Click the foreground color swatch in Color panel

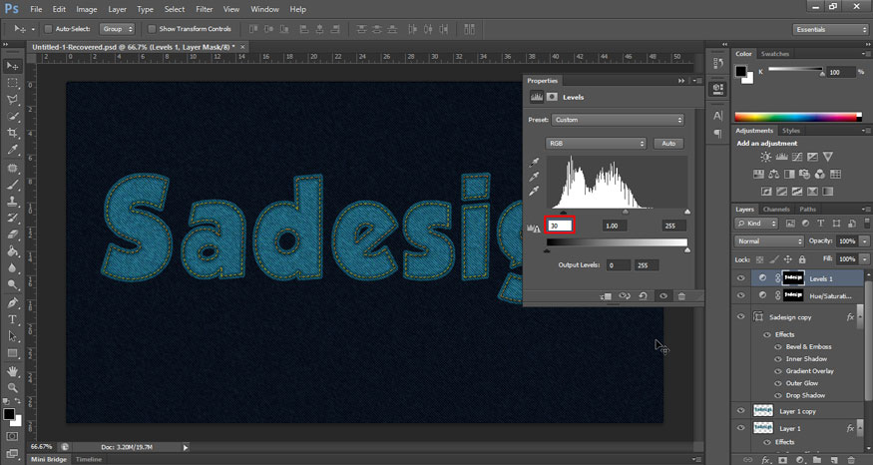[740, 71]
